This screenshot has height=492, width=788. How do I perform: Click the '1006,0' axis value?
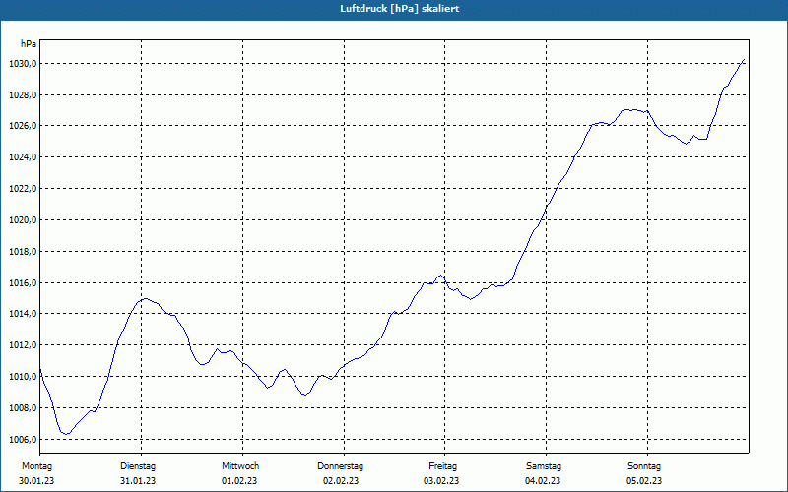click(x=22, y=439)
